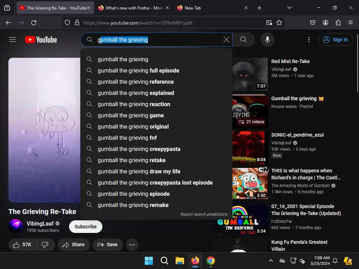The height and width of the screenshot is (269, 359).
Task: Save the video to a playlist
Action: [x=108, y=244]
